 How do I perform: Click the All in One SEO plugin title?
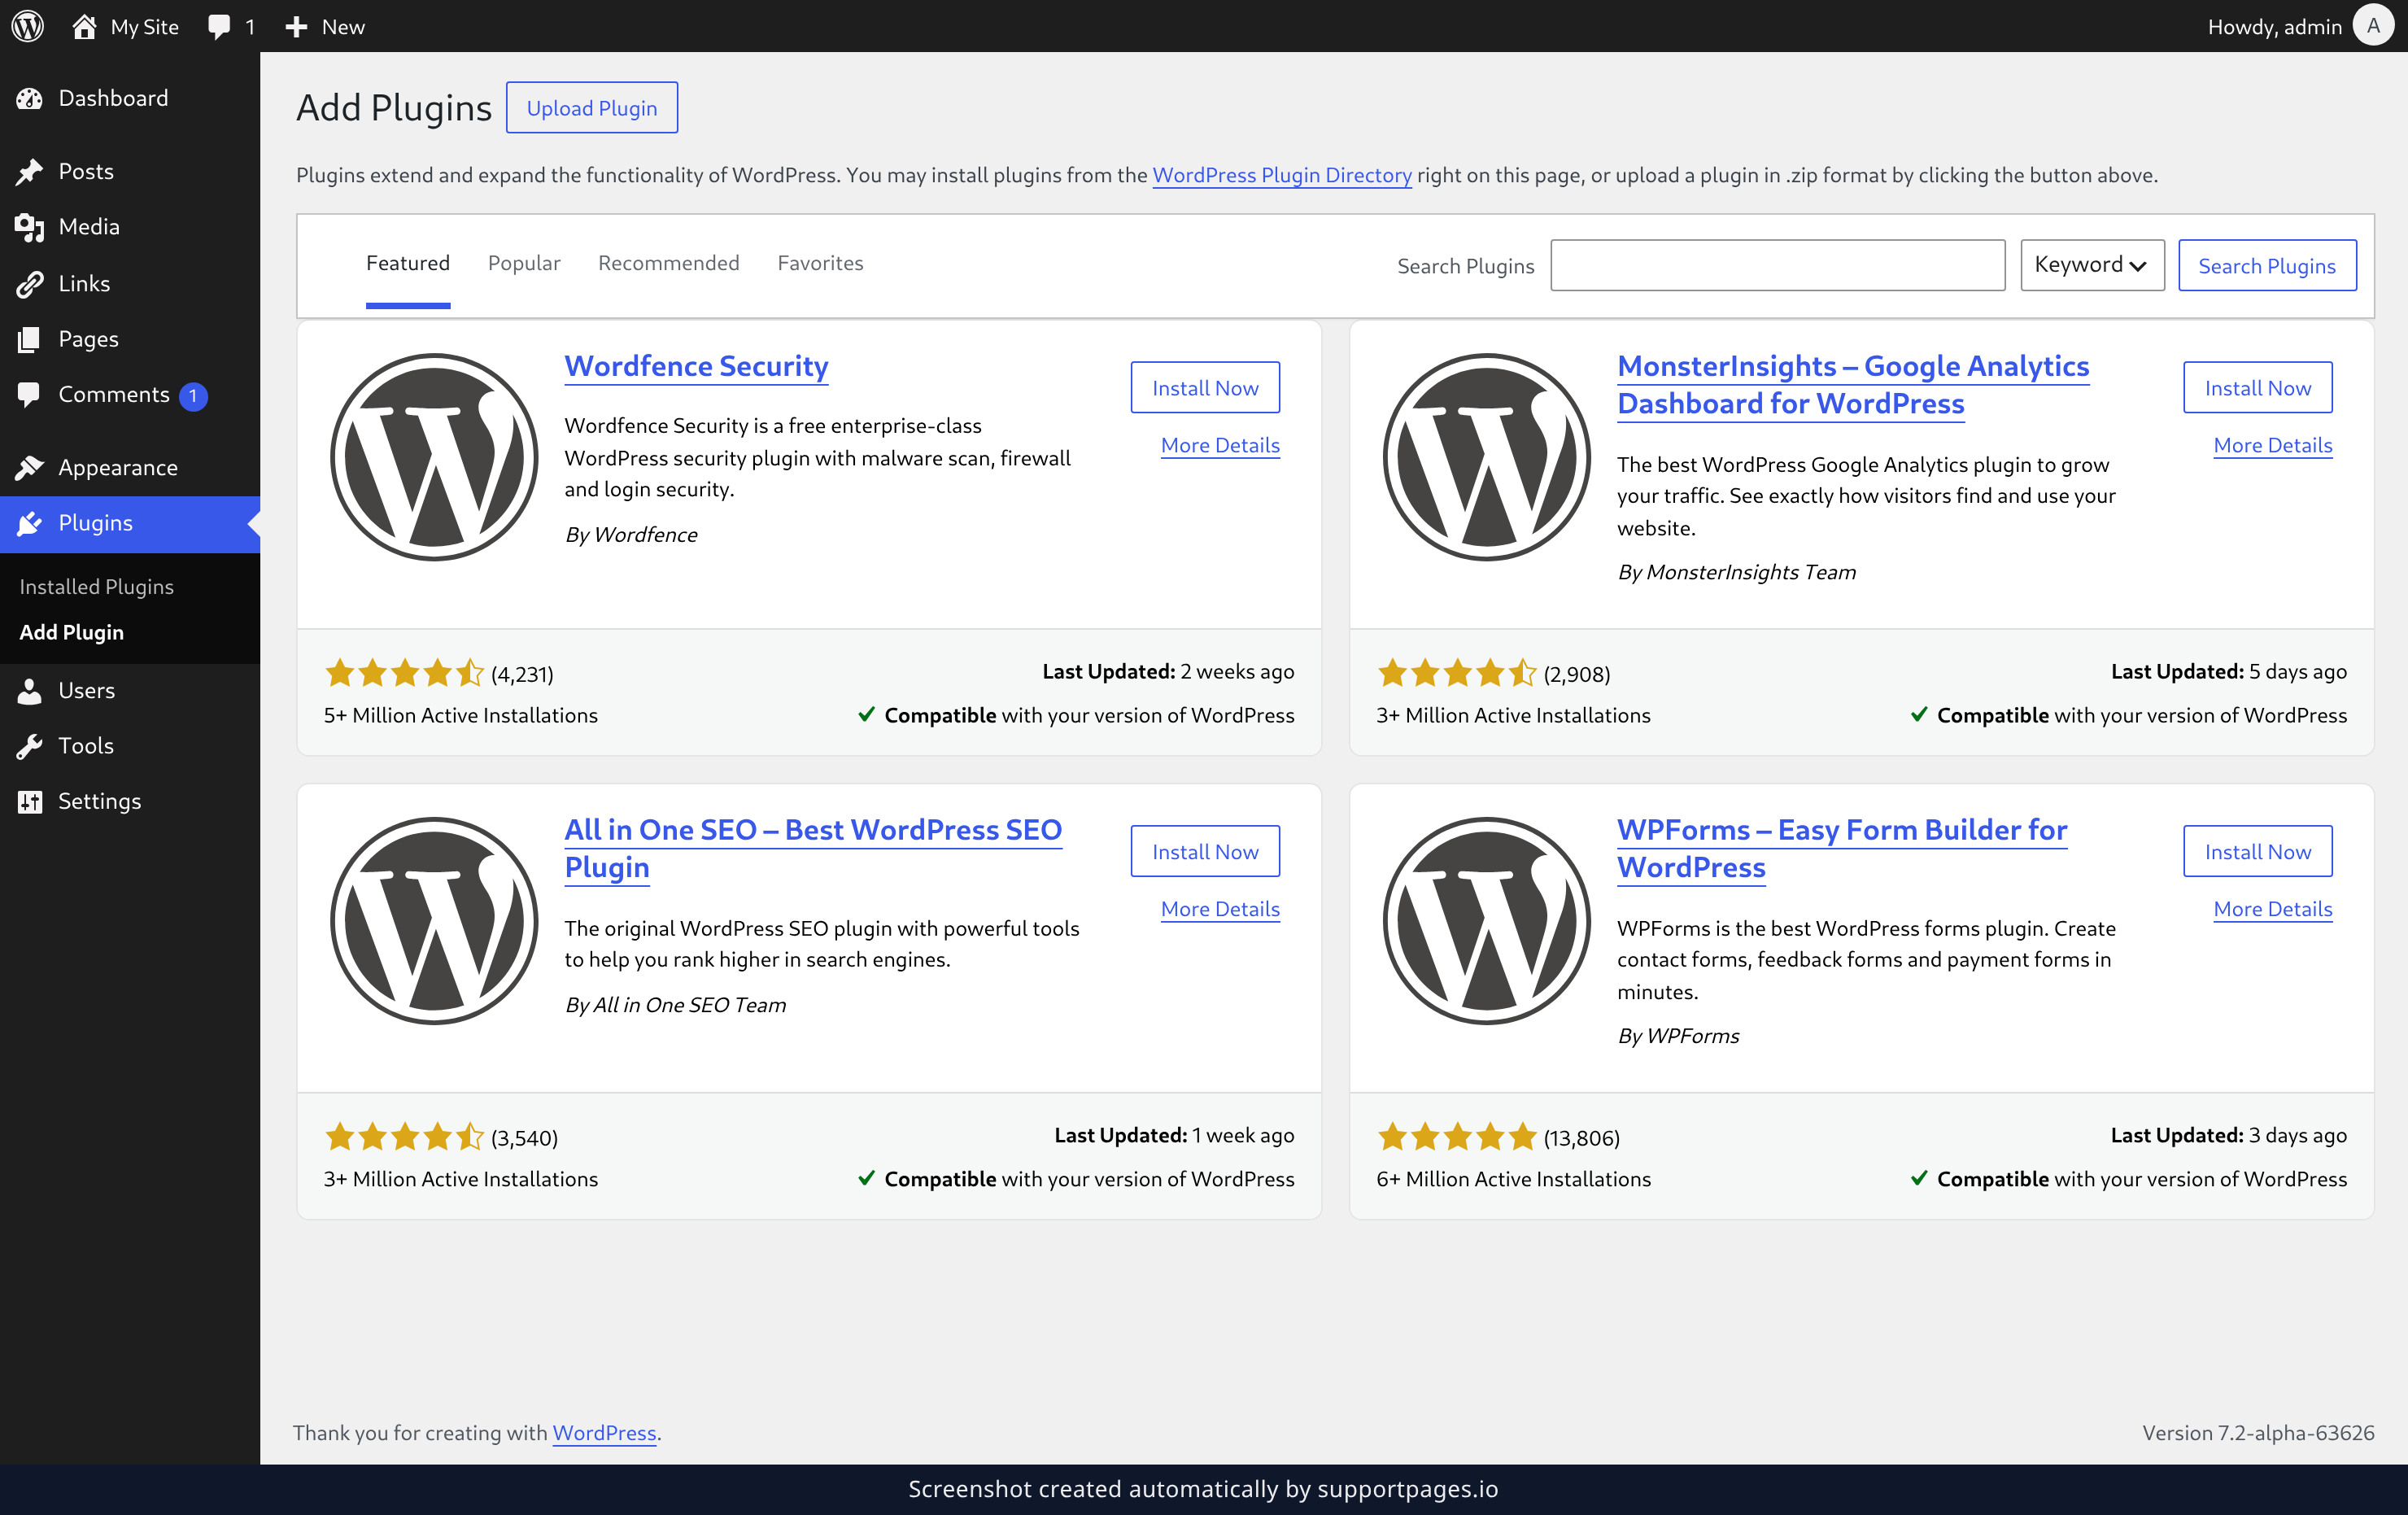(813, 848)
